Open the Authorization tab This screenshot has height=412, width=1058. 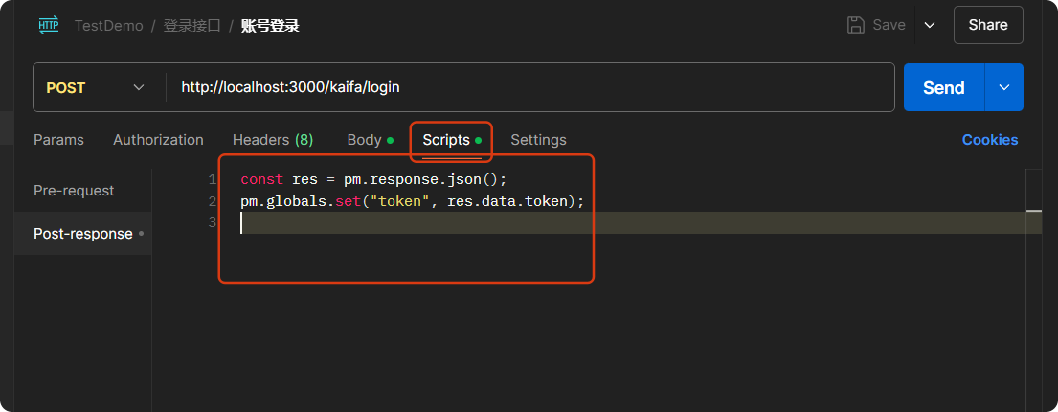(158, 140)
